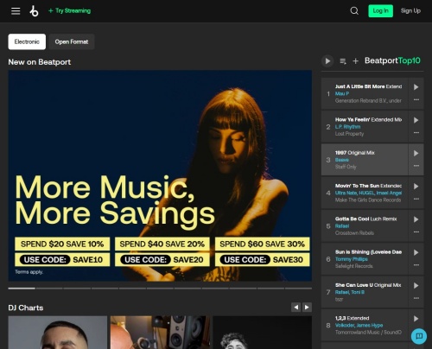432x349 pixels.
Task: Play track Movin' To The Sun
Action: click(x=416, y=187)
